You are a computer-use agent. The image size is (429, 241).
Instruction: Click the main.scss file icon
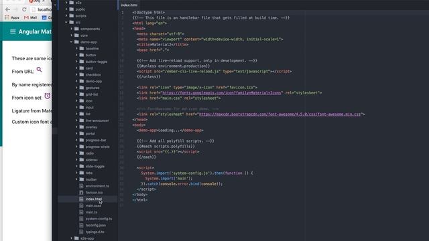click(x=81, y=206)
